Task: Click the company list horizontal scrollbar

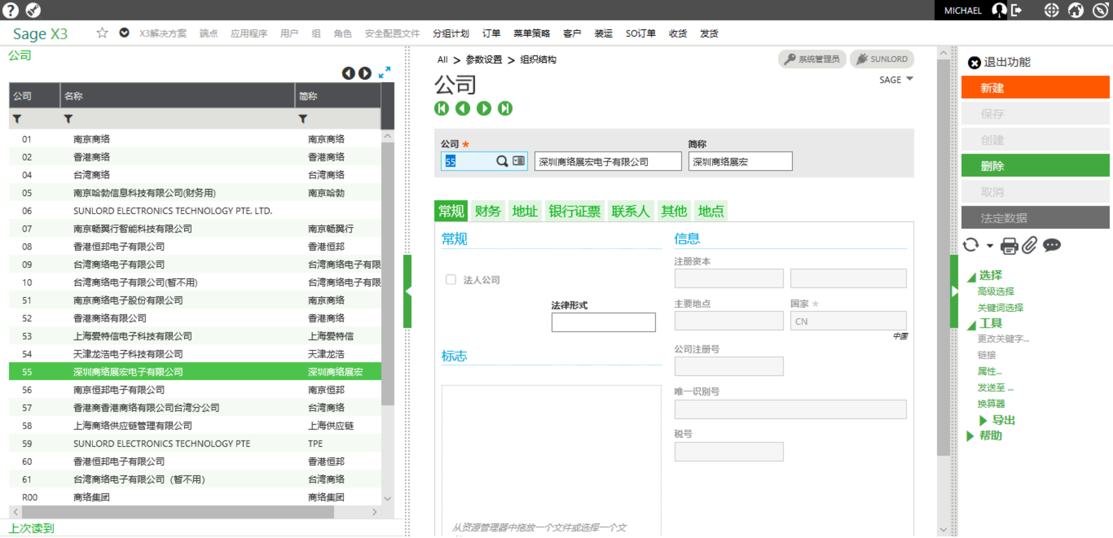Action: [177, 512]
